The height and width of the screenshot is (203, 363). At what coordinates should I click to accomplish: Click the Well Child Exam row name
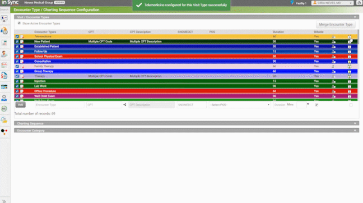click(45, 96)
